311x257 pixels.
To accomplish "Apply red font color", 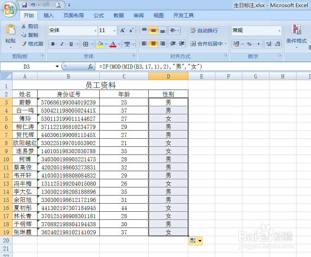I will coord(113,44).
